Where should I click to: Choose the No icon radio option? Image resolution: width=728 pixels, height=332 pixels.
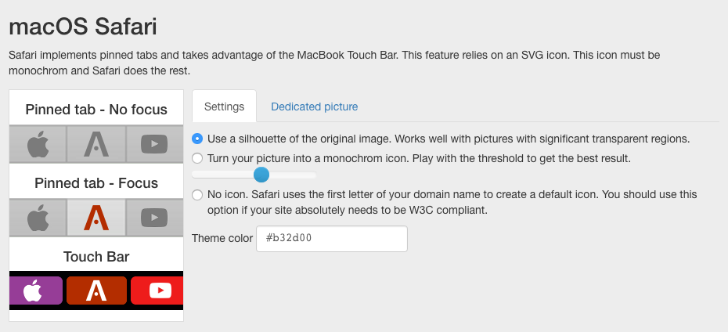point(197,194)
